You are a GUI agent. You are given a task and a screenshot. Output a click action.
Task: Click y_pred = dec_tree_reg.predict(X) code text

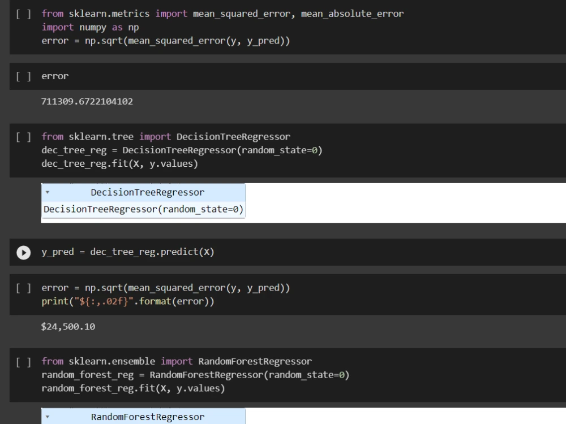click(x=128, y=252)
